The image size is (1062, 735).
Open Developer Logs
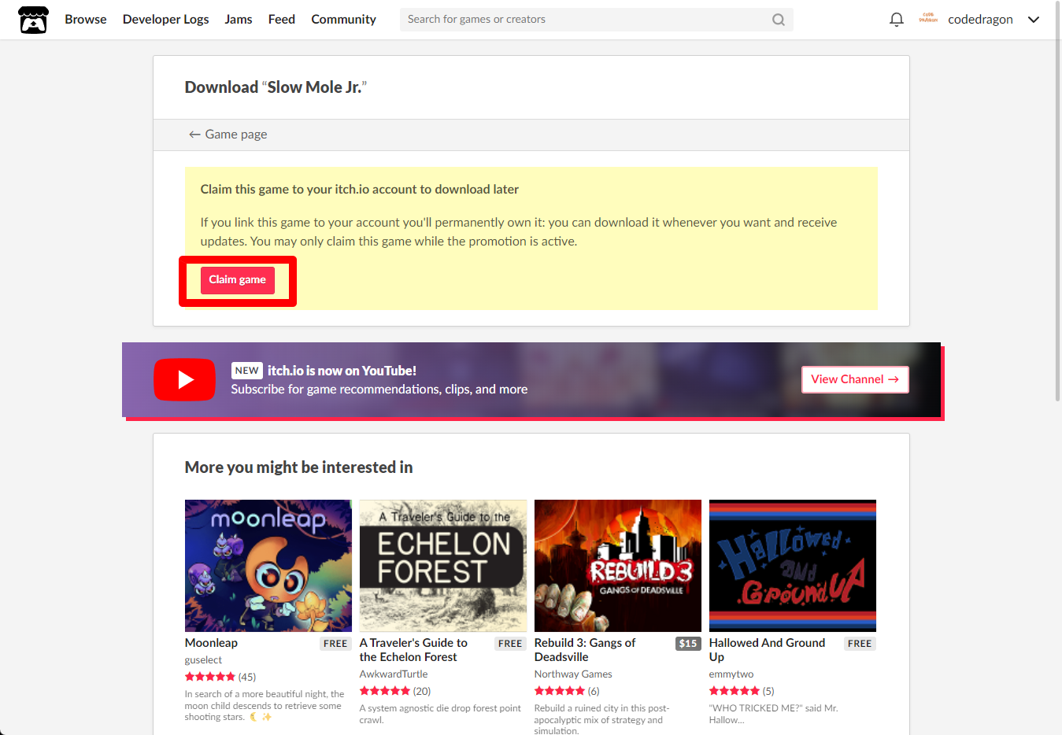tap(165, 20)
